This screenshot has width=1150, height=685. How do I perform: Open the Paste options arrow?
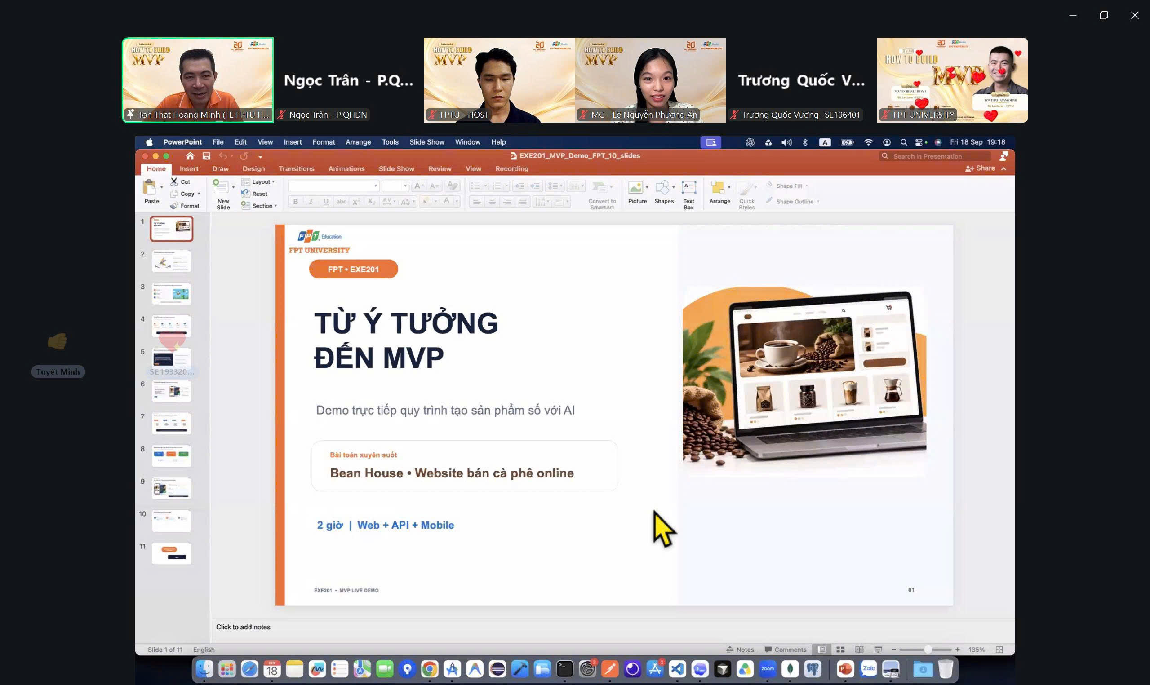tap(162, 187)
